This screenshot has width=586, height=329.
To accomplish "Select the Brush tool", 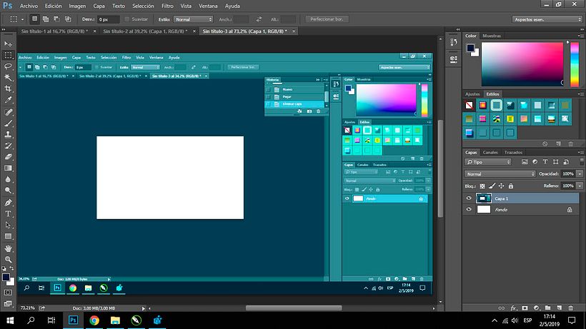I will [8, 123].
